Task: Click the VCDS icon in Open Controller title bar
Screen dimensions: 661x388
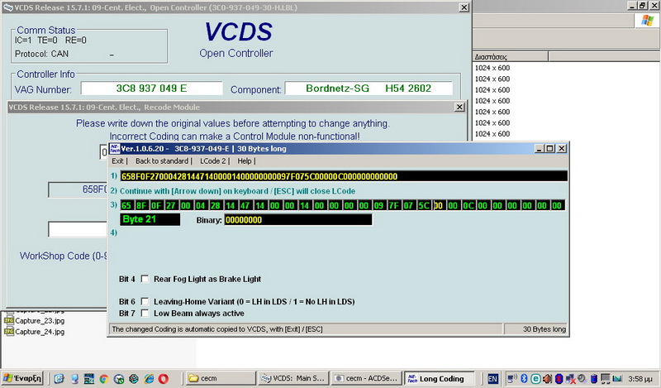Action: tap(8, 7)
